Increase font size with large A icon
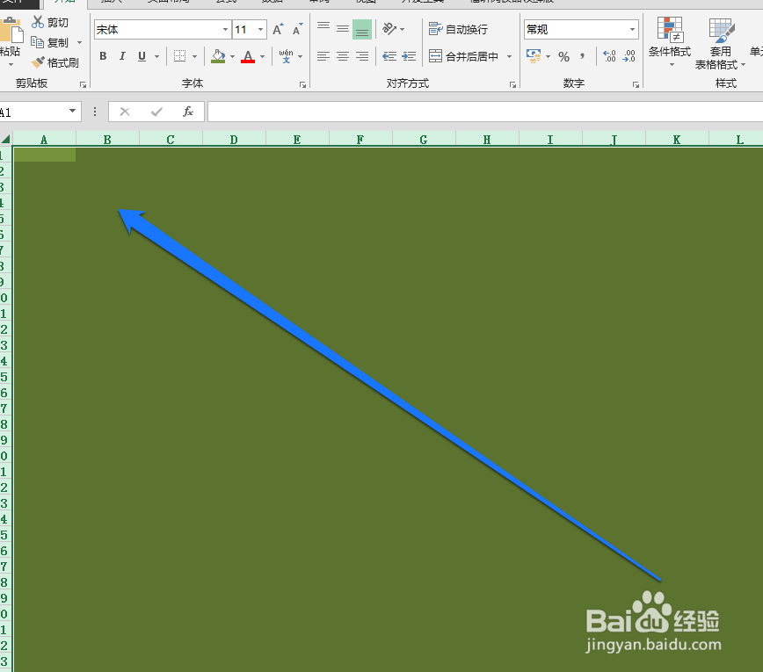Viewport: 763px width, 672px height. click(x=278, y=30)
